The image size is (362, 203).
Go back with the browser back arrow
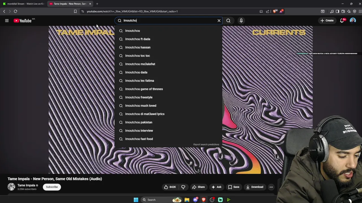click(4, 11)
